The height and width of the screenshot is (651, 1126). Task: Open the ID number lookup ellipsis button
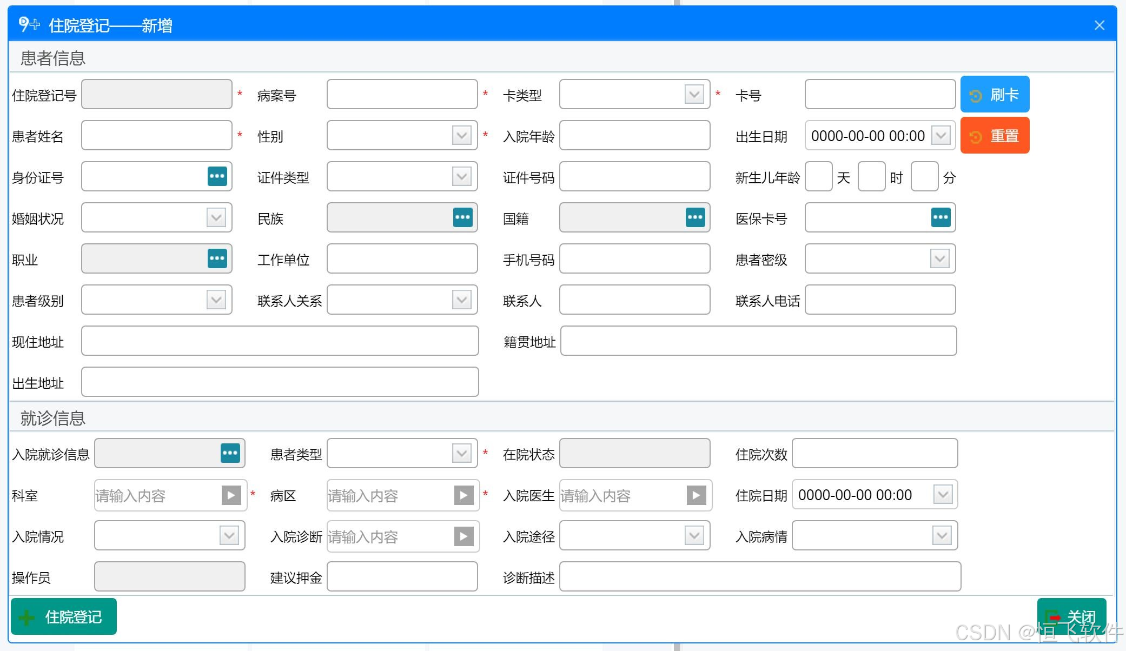pos(217,176)
